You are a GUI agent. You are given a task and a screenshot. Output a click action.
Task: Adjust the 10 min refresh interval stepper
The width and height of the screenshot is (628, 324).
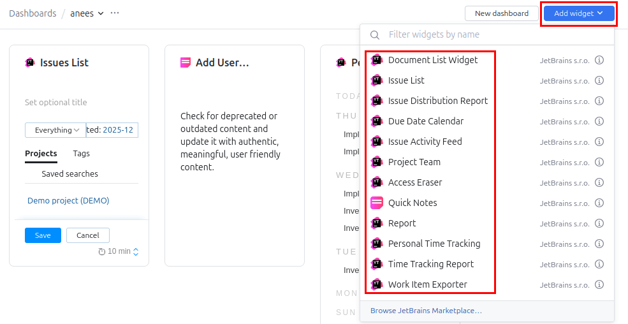click(x=135, y=252)
